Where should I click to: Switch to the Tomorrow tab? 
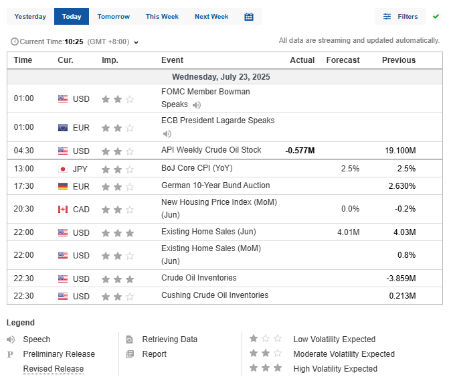(114, 16)
